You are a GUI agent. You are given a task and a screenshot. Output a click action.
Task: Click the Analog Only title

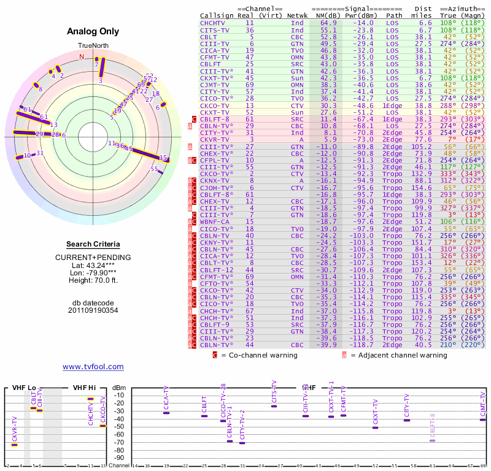pos(93,32)
